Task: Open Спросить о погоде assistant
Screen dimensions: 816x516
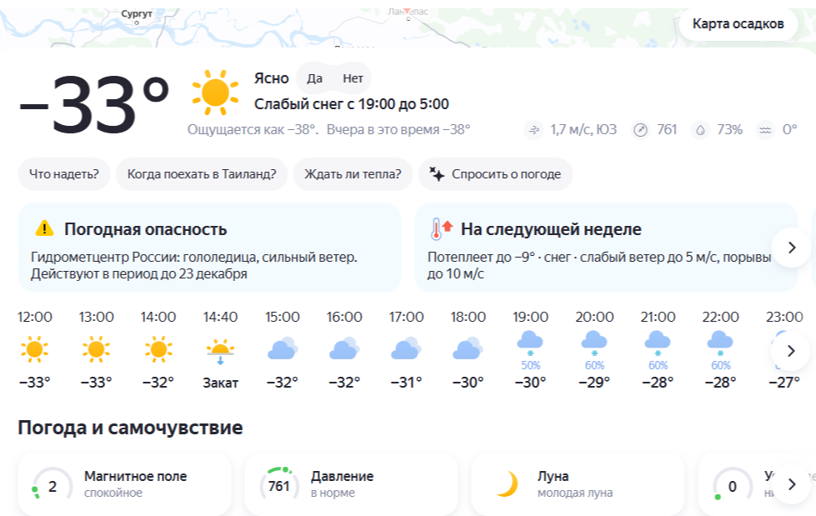Action: [x=495, y=174]
